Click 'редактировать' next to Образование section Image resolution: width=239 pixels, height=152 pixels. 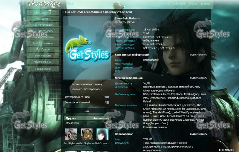point(198,134)
